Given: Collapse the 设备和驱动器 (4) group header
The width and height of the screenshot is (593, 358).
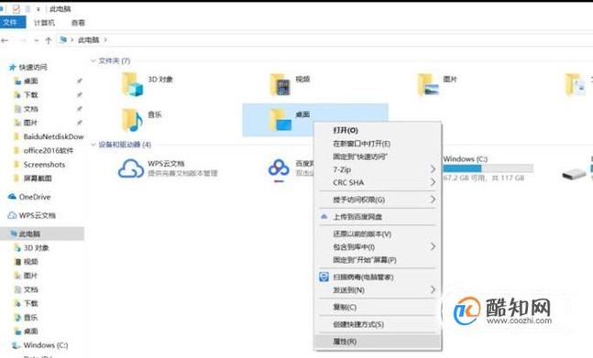Looking at the screenshot, I should click(x=93, y=145).
